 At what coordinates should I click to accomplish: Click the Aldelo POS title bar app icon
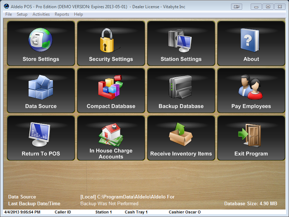pos(6,6)
